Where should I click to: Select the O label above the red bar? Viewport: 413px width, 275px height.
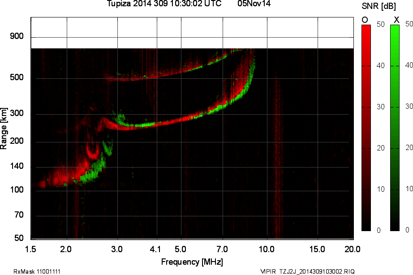365,20
